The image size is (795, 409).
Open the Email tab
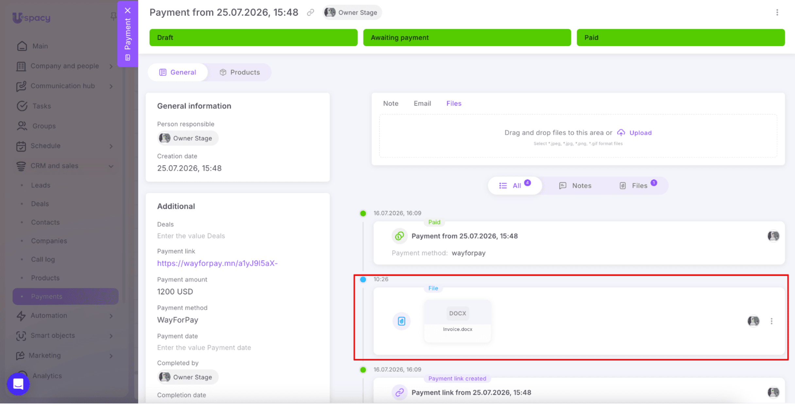coord(422,103)
